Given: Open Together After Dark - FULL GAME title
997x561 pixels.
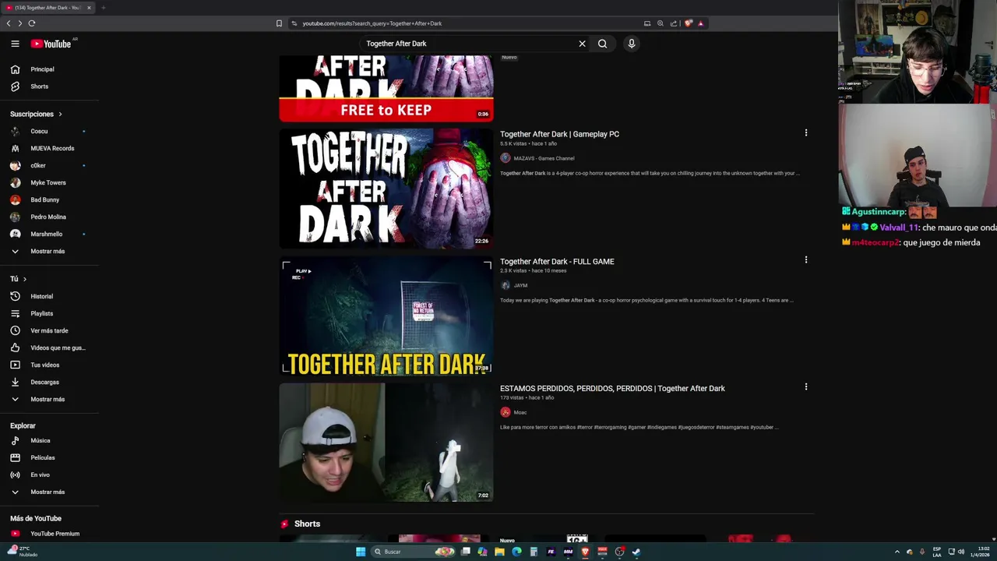Looking at the screenshot, I should pyautogui.click(x=557, y=262).
